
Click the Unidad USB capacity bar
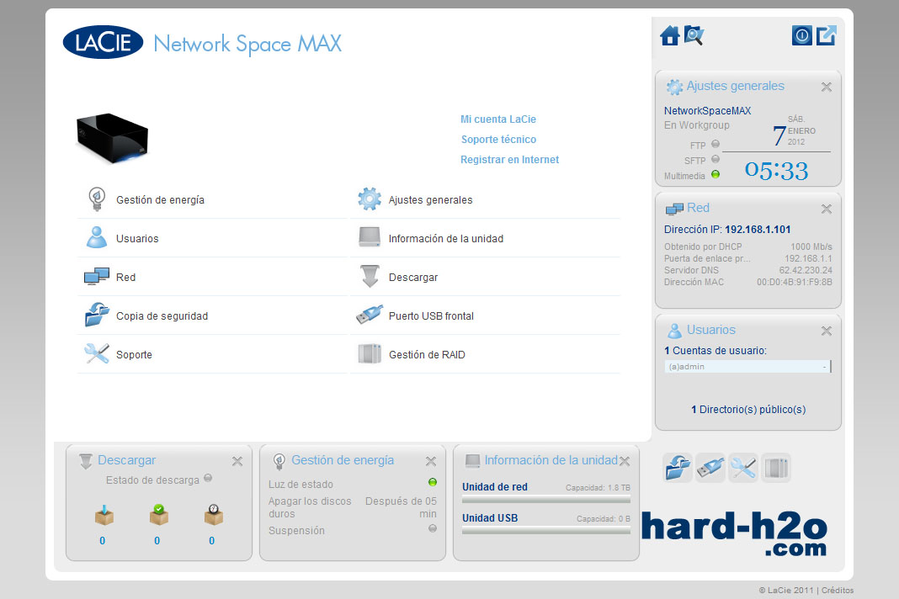[x=545, y=531]
